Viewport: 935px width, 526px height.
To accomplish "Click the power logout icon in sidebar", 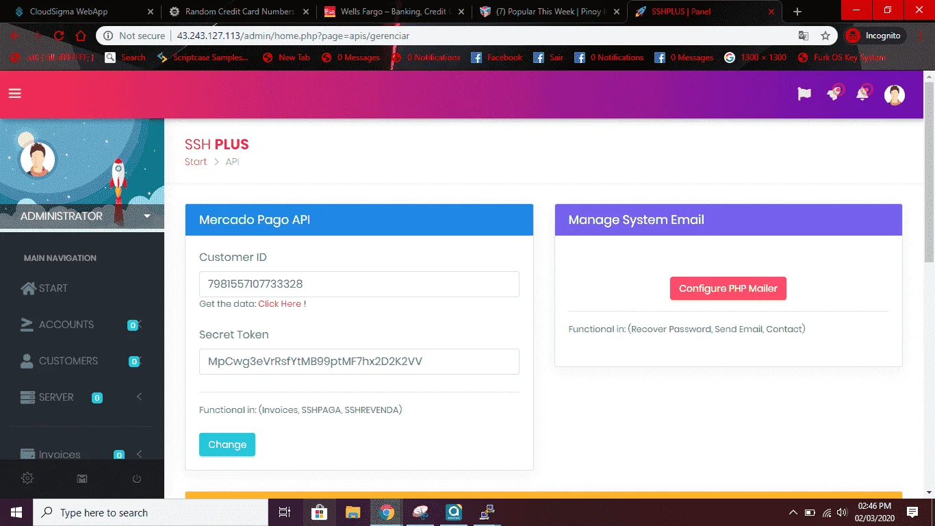I will 137,479.
